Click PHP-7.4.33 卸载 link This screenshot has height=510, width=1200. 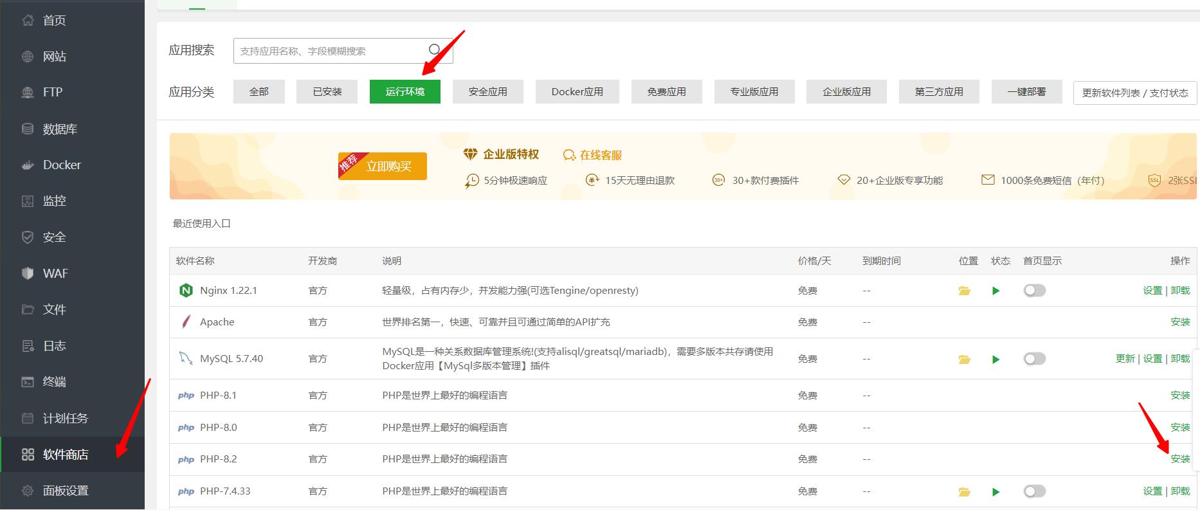coord(1180,491)
